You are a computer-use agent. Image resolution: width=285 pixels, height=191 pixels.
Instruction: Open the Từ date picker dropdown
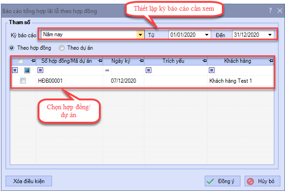pos(207,35)
